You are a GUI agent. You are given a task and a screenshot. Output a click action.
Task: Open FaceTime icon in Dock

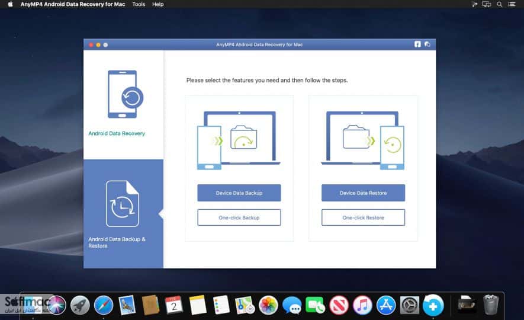pos(315,305)
